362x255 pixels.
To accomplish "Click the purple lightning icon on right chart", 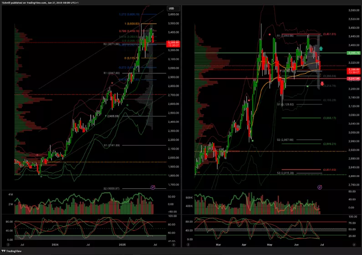I will click(x=320, y=187).
